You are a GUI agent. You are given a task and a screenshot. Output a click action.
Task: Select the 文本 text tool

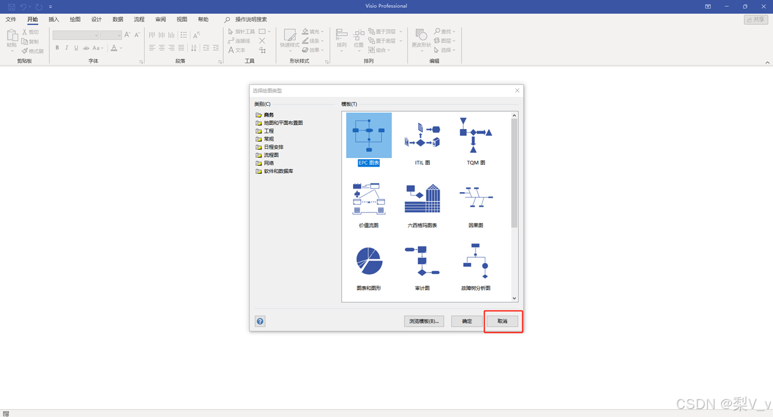pyautogui.click(x=237, y=50)
